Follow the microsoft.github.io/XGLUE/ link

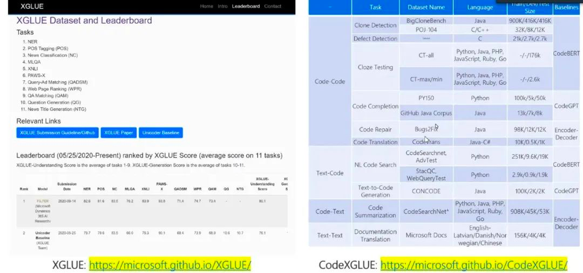click(x=170, y=265)
